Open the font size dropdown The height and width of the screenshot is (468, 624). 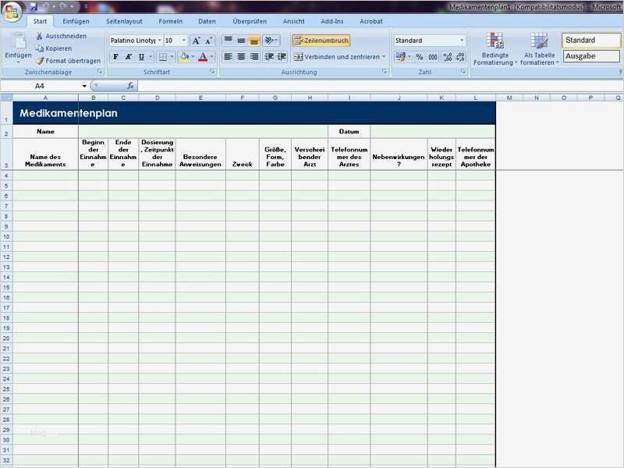[185, 39]
